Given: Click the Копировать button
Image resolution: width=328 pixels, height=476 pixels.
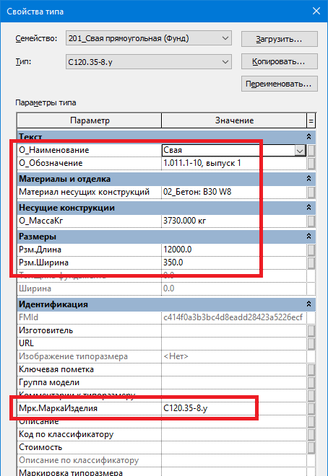Looking at the screenshot, I should point(280,61).
